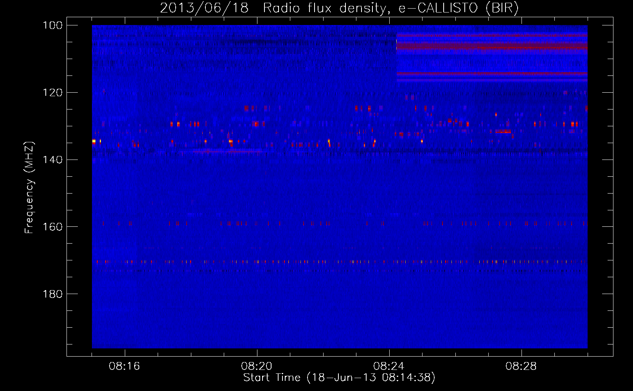This screenshot has width=633, height=391.
Task: Click the 08:28 time tick label
Action: (521, 366)
